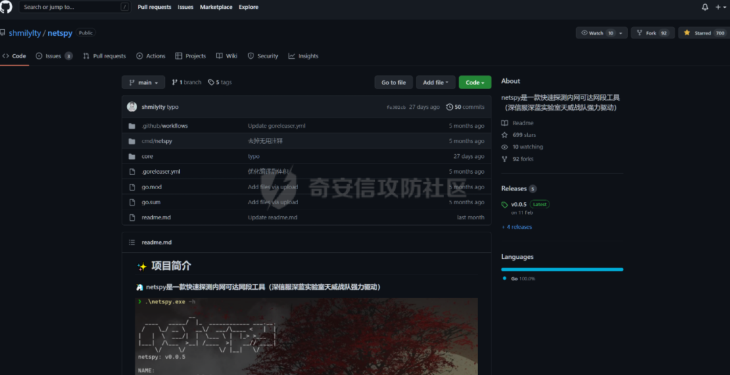Open the Wiki tab
730x375 pixels.
coord(226,56)
